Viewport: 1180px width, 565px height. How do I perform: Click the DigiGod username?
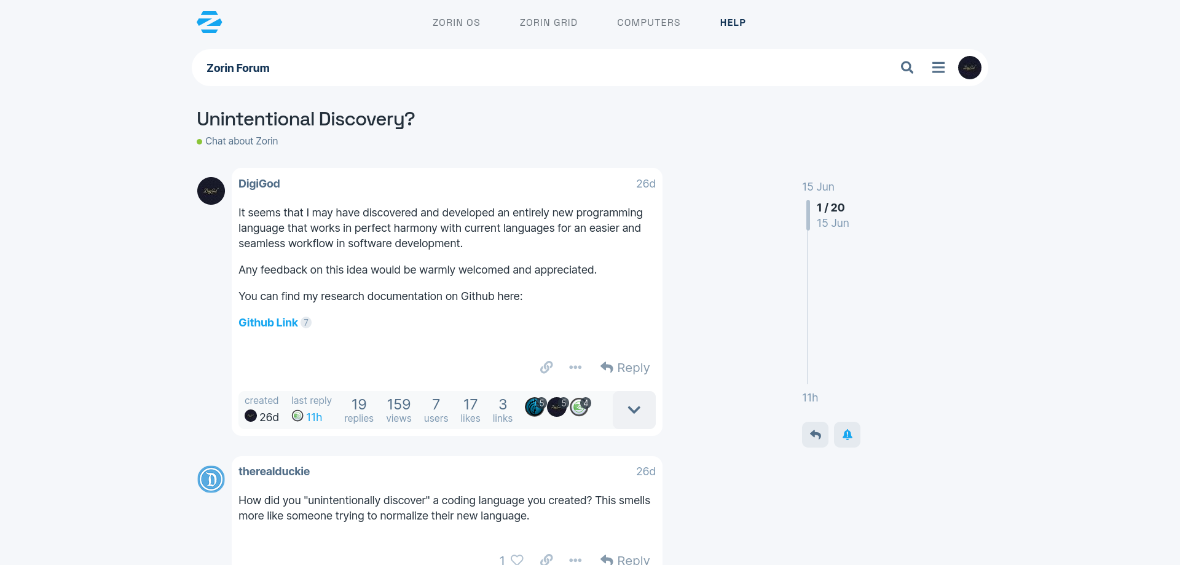pos(259,184)
